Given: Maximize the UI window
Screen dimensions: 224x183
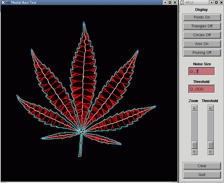Looking at the screenshot, I should click(216, 2).
